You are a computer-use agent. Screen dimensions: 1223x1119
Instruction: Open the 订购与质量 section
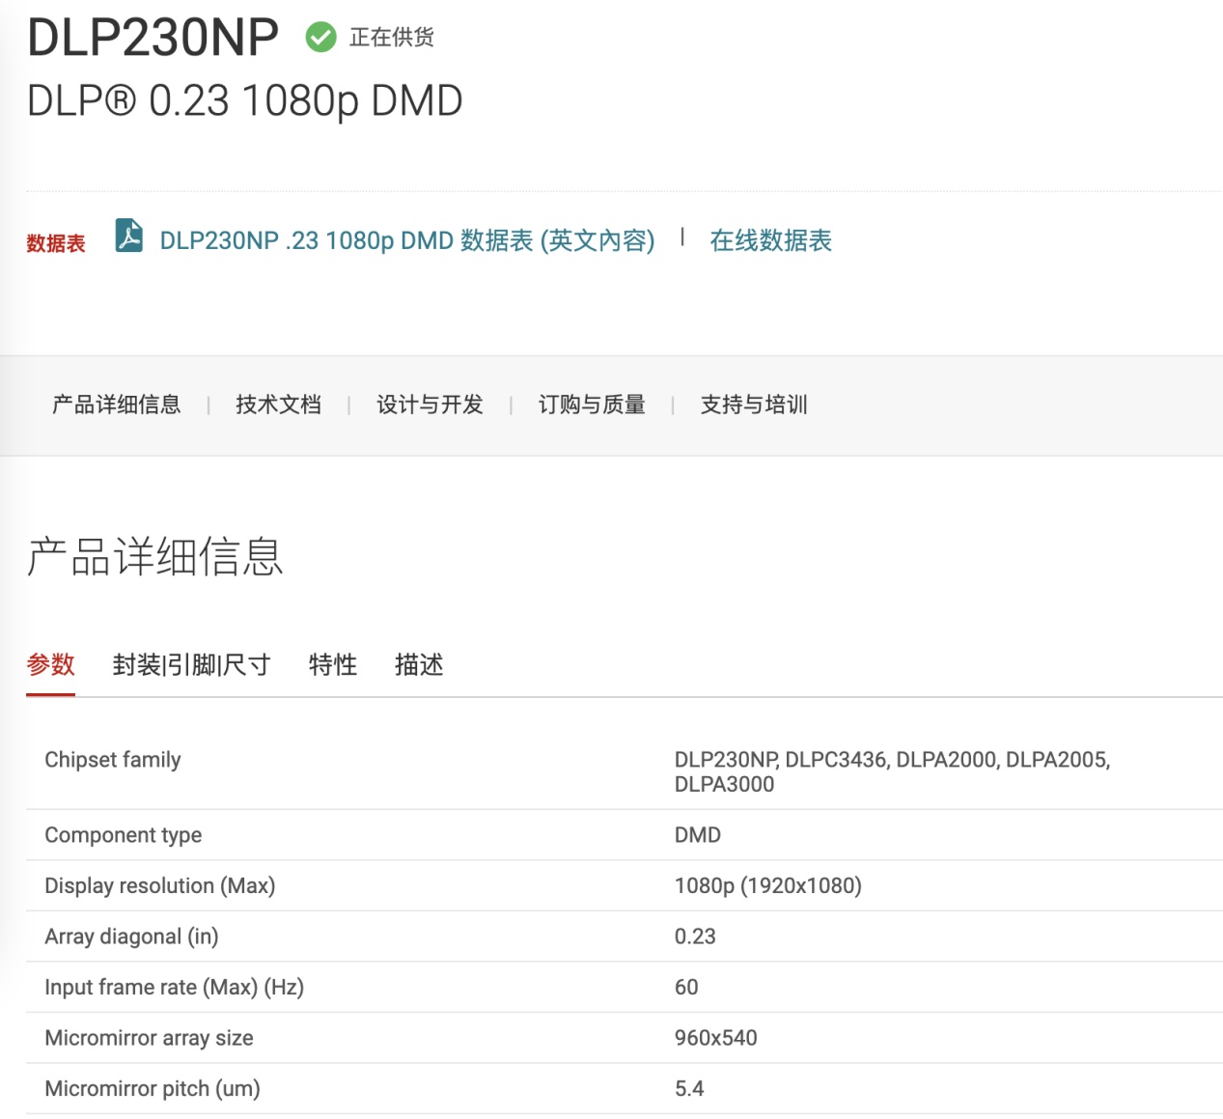point(594,405)
